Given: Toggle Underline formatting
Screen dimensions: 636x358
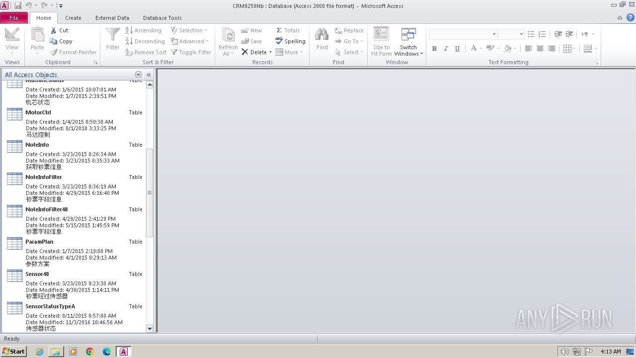Looking at the screenshot, I should pyautogui.click(x=457, y=48).
